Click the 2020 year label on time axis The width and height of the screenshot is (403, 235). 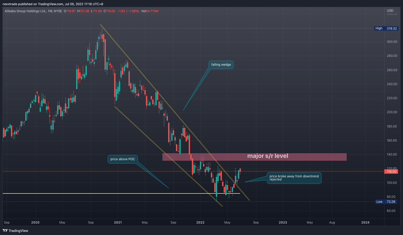pos(35,223)
